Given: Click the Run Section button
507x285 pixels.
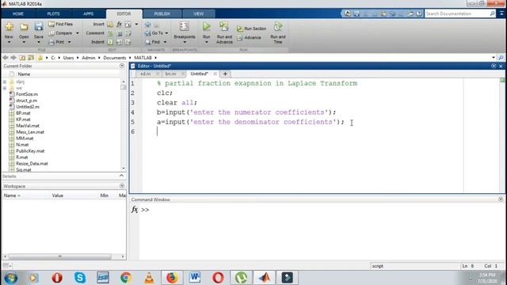Looking at the screenshot, I should pos(252,28).
